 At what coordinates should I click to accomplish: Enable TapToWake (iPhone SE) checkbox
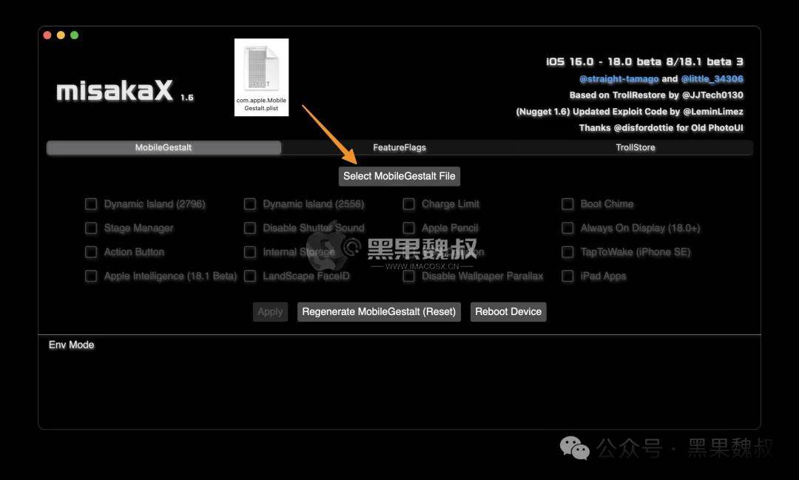point(567,251)
